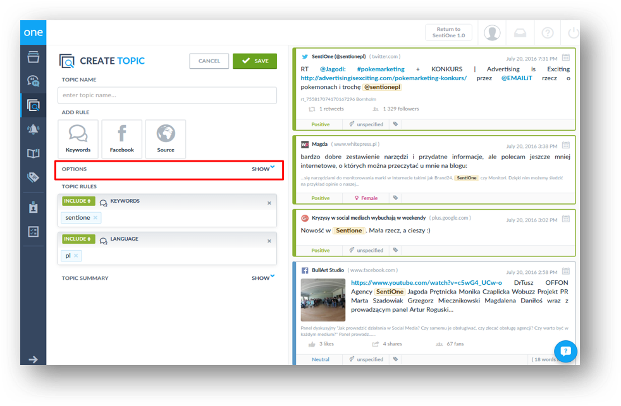The width and height of the screenshot is (621, 406).
Task: Click the tag icon on Magda post
Action: tap(395, 198)
